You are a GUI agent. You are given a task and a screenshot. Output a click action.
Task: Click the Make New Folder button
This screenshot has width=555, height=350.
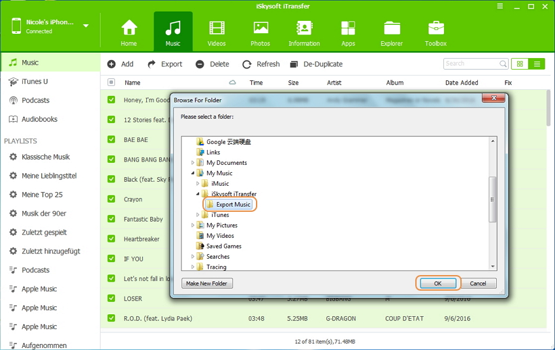[x=207, y=284]
